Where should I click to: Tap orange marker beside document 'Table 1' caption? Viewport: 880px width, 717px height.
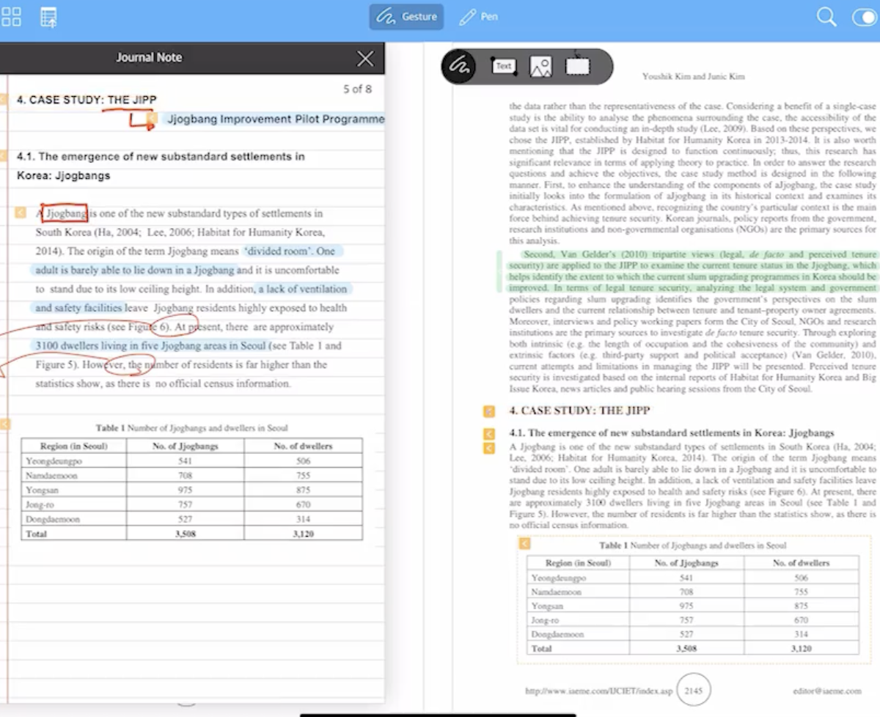tap(524, 543)
